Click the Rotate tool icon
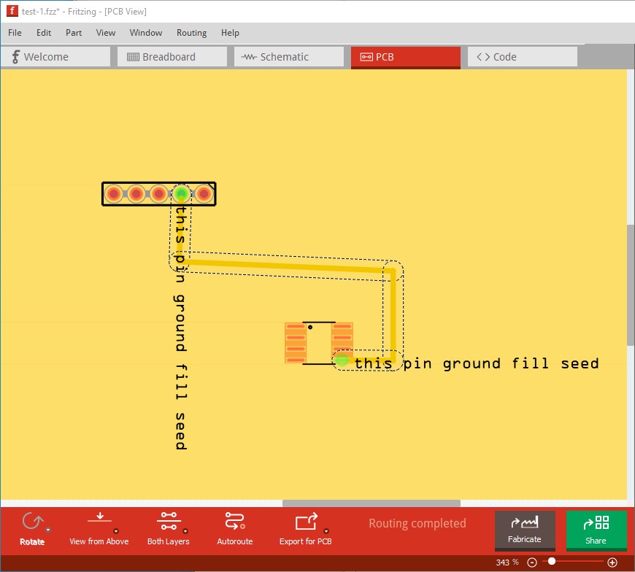The image size is (635, 572). pyautogui.click(x=32, y=522)
